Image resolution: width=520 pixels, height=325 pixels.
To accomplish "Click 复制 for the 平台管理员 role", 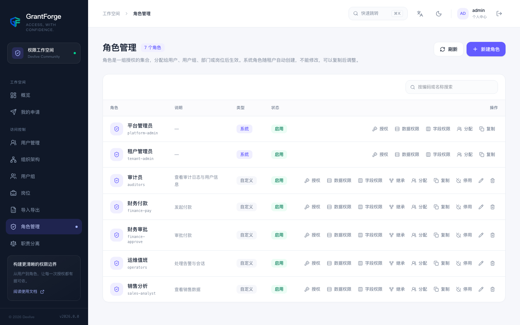I will 487,129.
